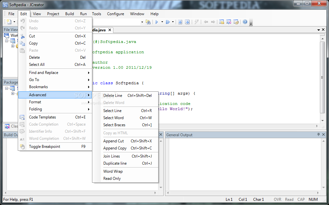The width and height of the screenshot is (329, 205).
Task: Choose Append Copy in Advanced submenu
Action: point(125,148)
